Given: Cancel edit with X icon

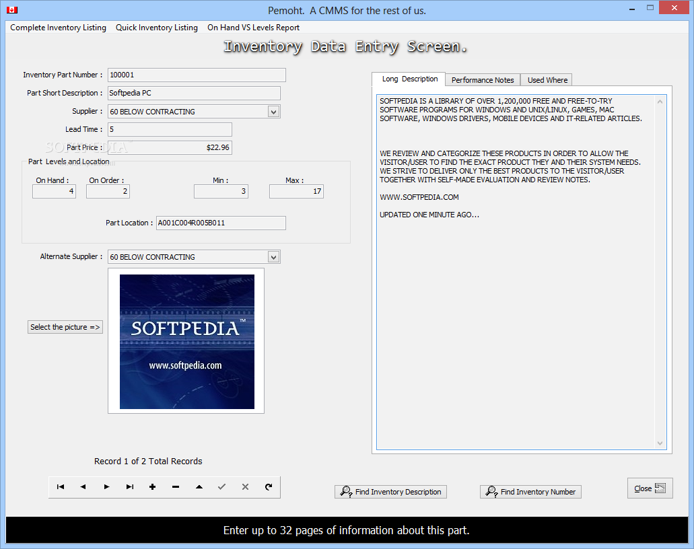Looking at the screenshot, I should [245, 486].
